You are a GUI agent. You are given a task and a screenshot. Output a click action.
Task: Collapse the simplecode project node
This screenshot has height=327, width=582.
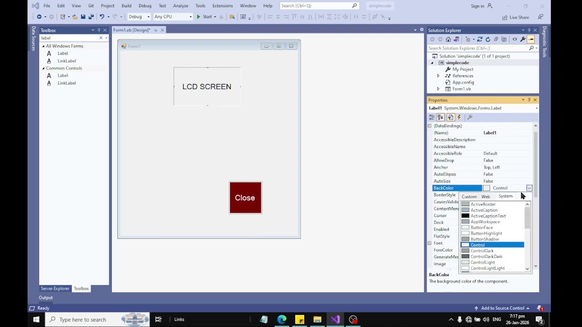(x=432, y=63)
